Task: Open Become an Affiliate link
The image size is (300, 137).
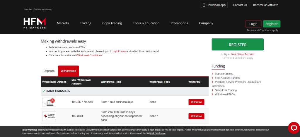Action: [x=265, y=5]
